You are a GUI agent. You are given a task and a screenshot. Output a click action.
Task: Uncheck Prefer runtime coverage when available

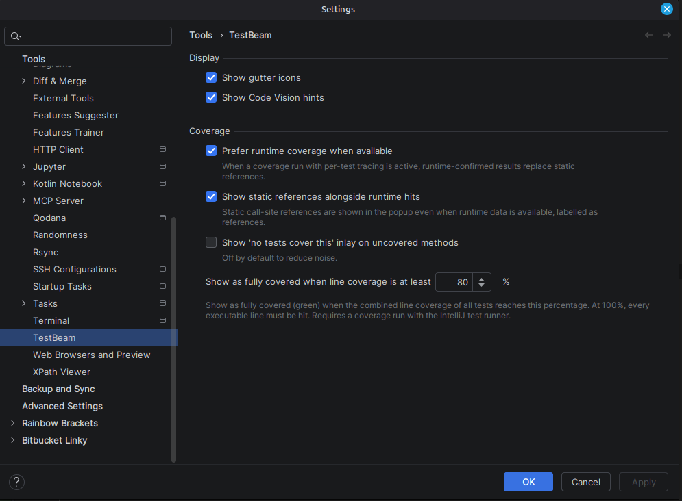tap(211, 151)
